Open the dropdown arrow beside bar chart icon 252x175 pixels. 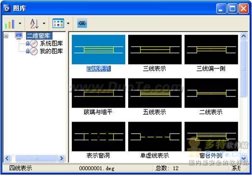20,24
